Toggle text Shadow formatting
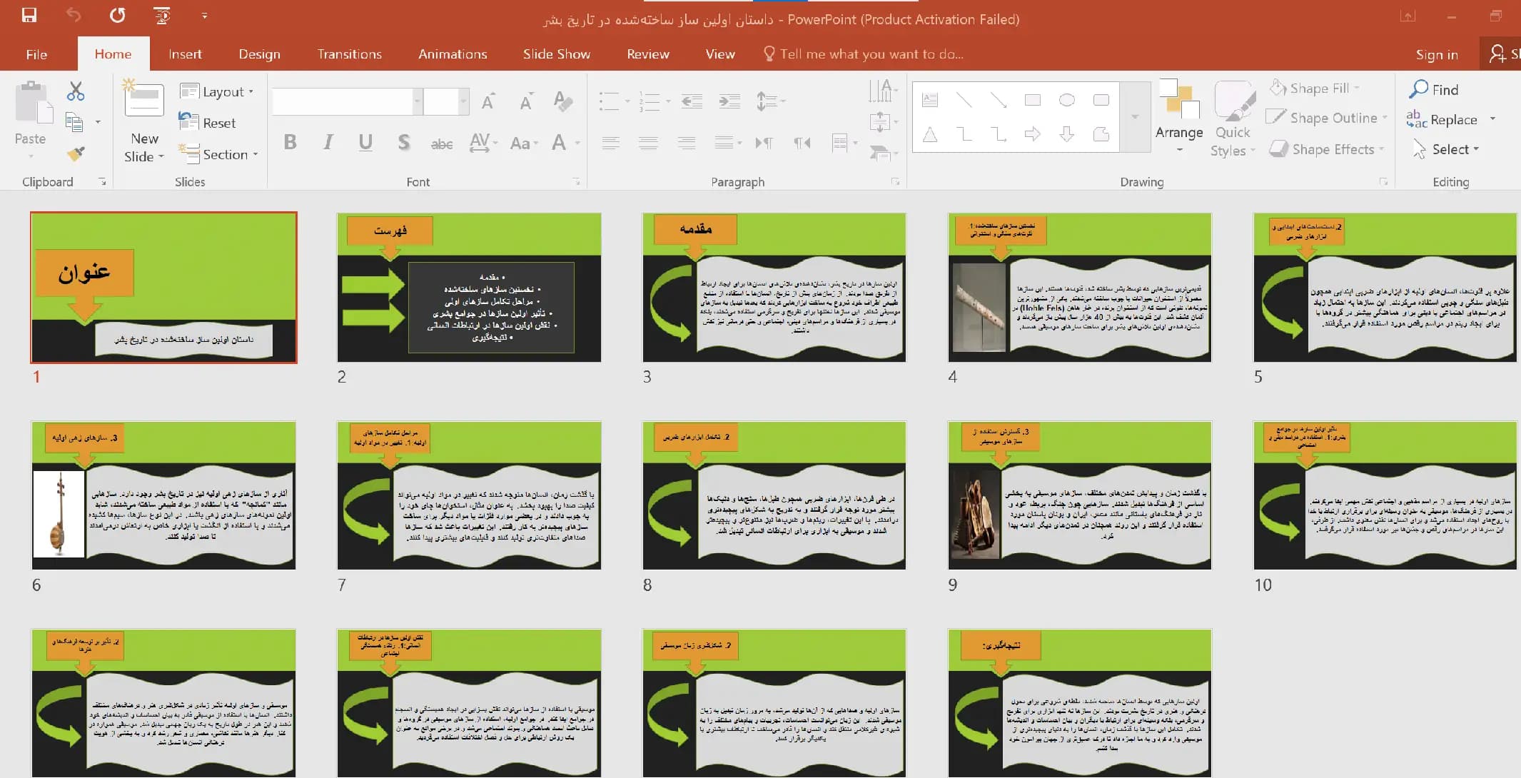The height and width of the screenshot is (778, 1521). (404, 142)
